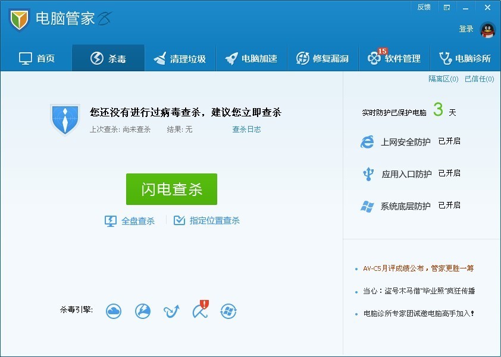Viewport: 501px width, 357px height.
Task: Open the 反馈 feedback option
Action: (x=424, y=7)
